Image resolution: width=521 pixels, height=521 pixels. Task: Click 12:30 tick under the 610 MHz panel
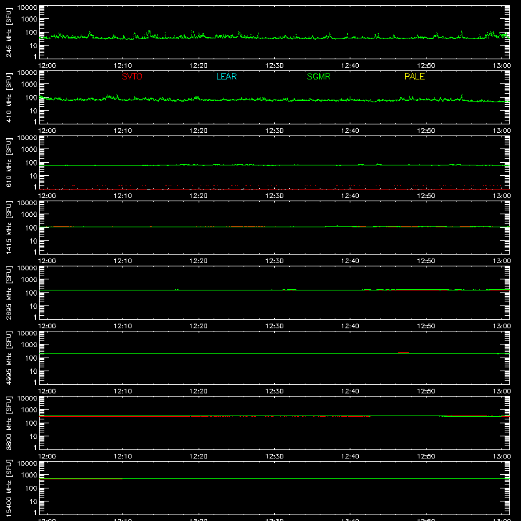(x=274, y=196)
